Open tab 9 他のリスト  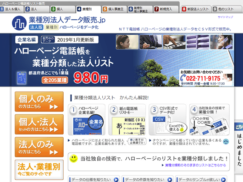tap(227, 9)
